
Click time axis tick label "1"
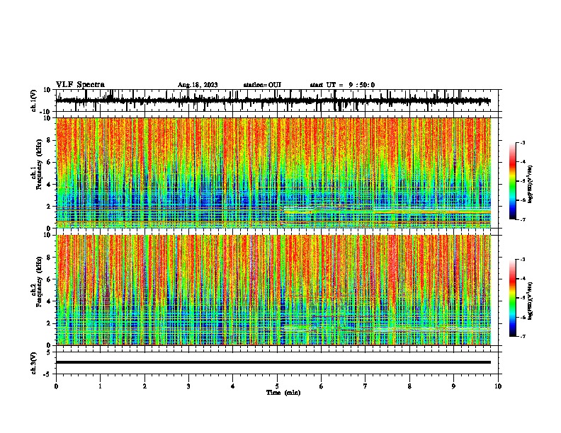point(100,386)
